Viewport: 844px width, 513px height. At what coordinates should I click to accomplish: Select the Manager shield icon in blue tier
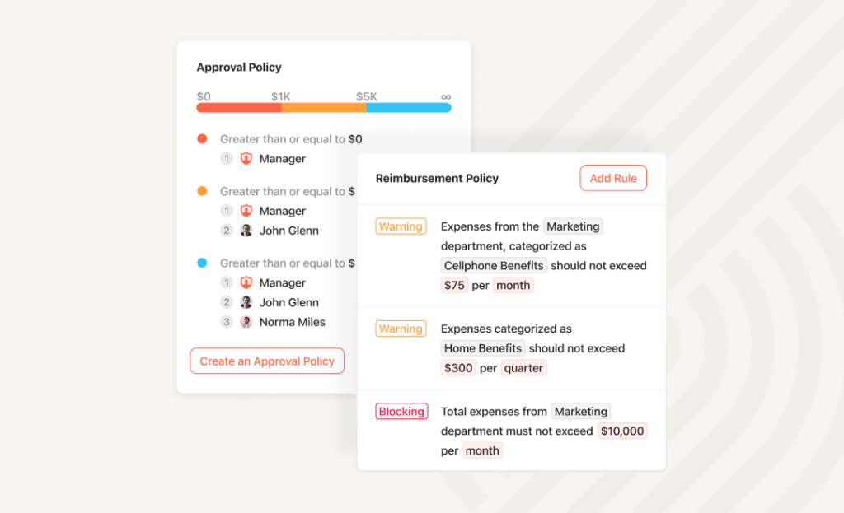point(246,282)
